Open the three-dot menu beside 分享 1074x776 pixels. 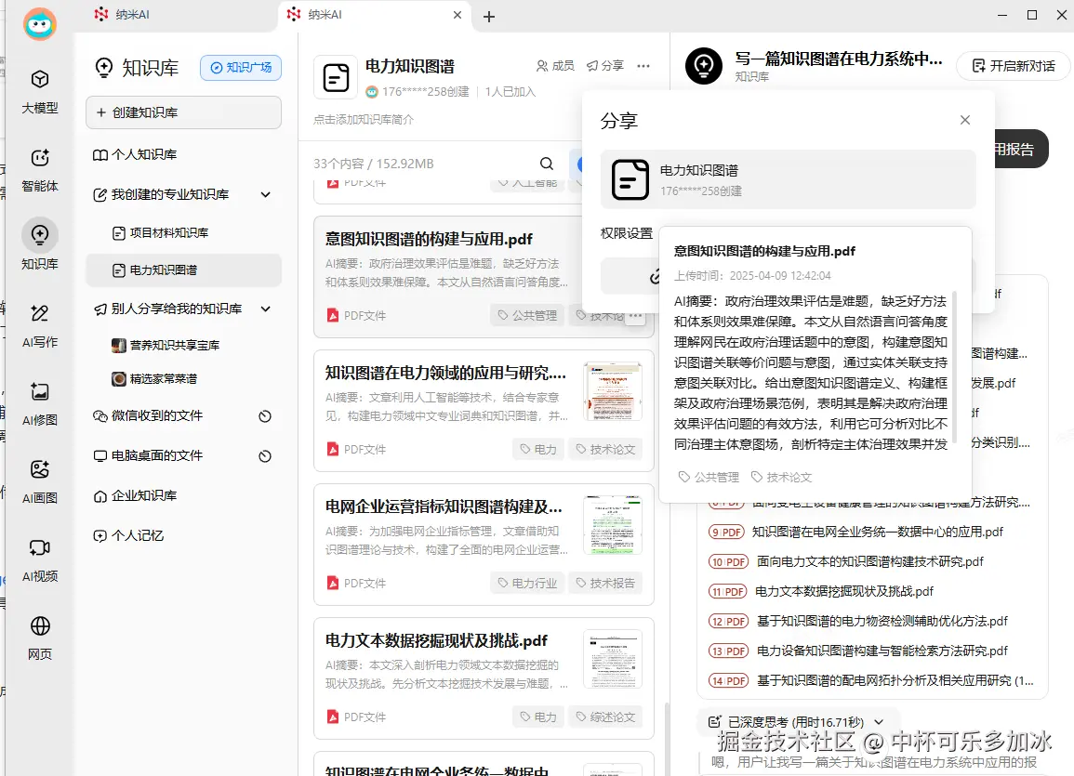[x=643, y=66]
